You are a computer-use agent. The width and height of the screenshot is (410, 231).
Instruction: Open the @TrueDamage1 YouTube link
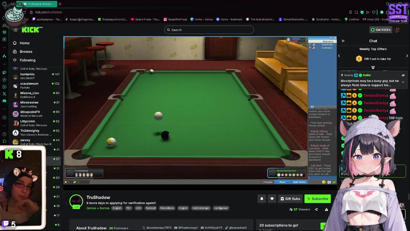tap(186, 228)
